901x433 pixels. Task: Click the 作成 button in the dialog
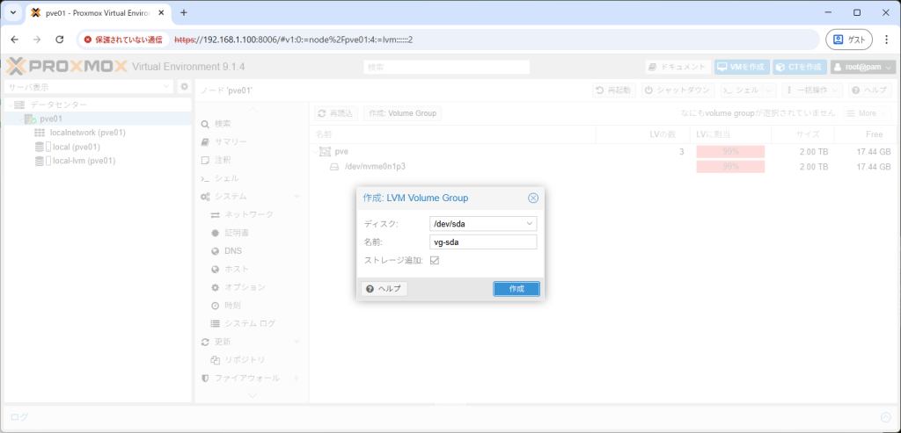pyautogui.click(x=516, y=288)
